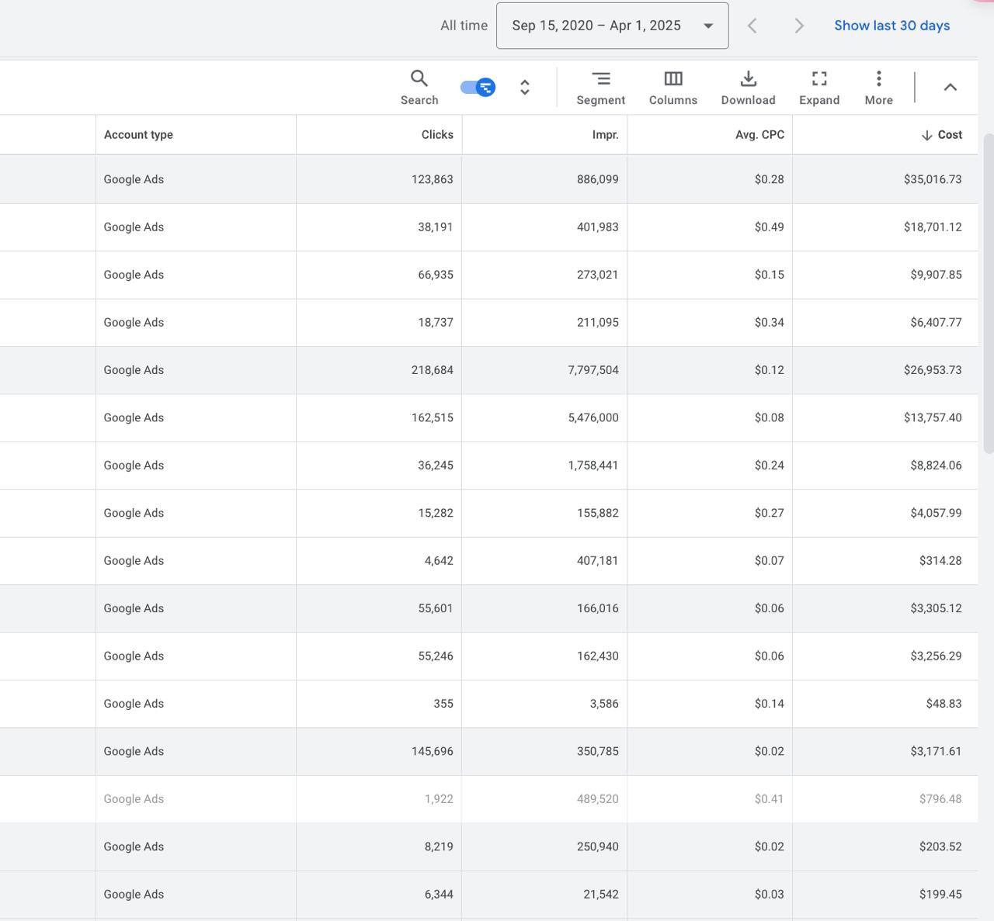This screenshot has width=994, height=921.
Task: Select the cost value $199.45
Action: pos(940,895)
